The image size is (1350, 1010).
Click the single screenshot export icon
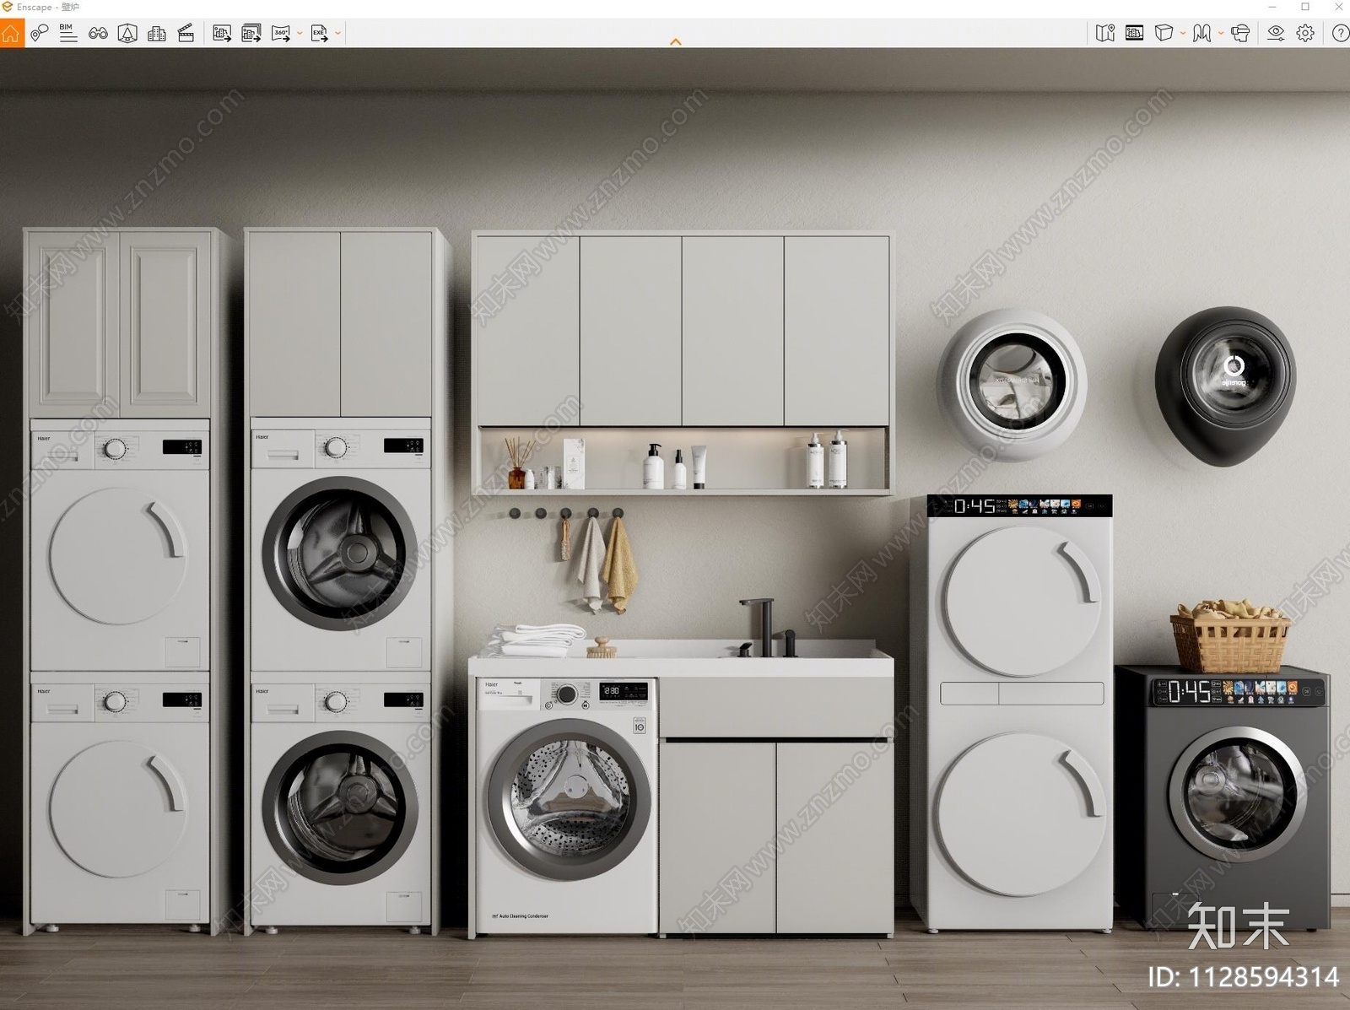point(222,34)
